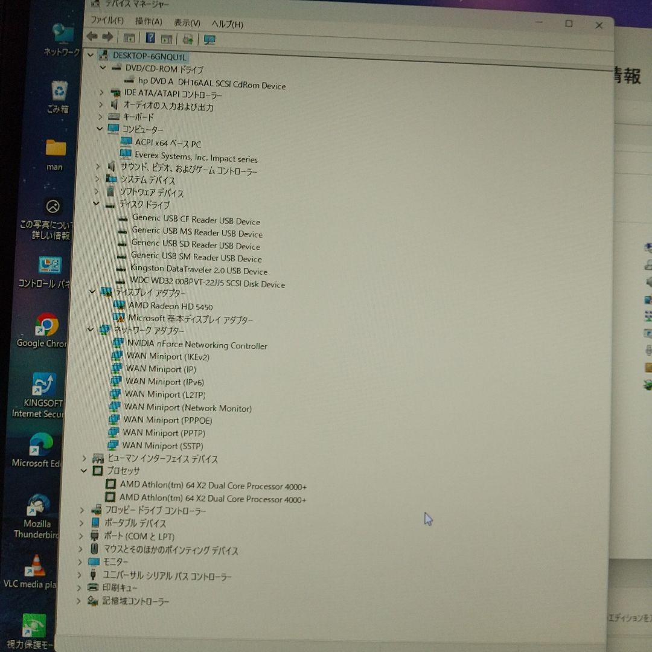Expand the IDE ATA/ATAPI コントローラー category

point(101,92)
